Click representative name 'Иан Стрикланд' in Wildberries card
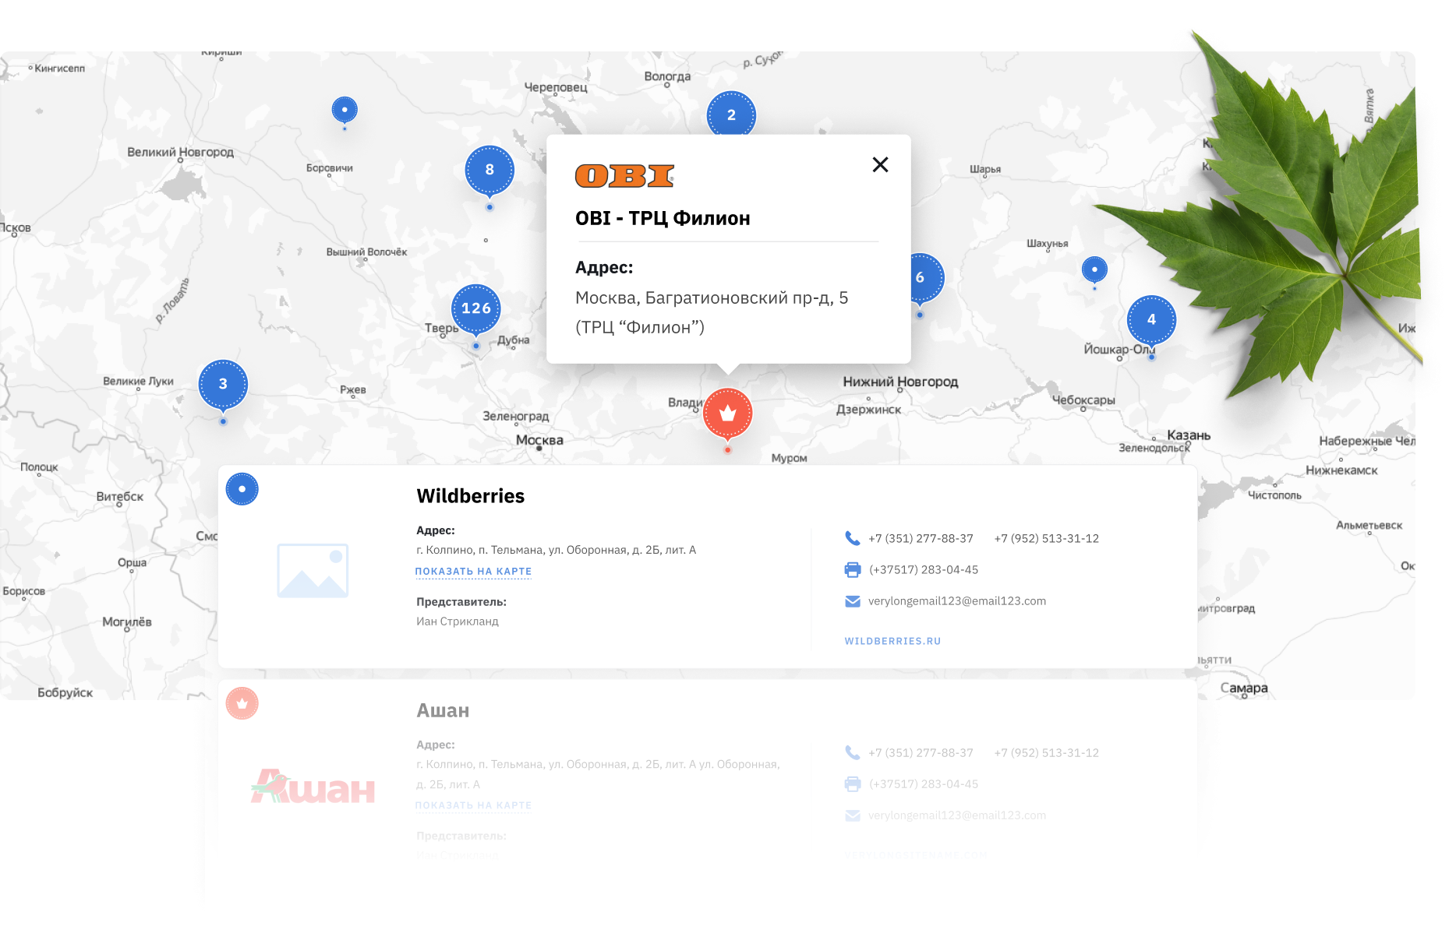This screenshot has height=940, width=1456. [458, 621]
